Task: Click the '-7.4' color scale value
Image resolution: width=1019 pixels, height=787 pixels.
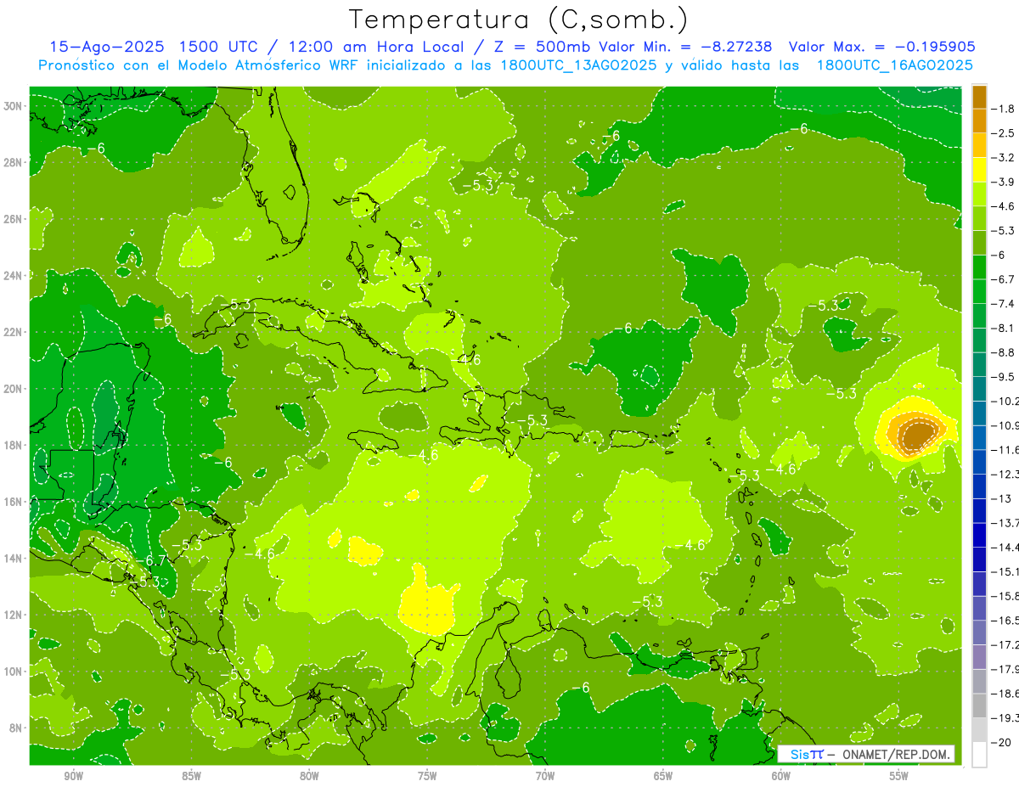Action: pos(1003,304)
